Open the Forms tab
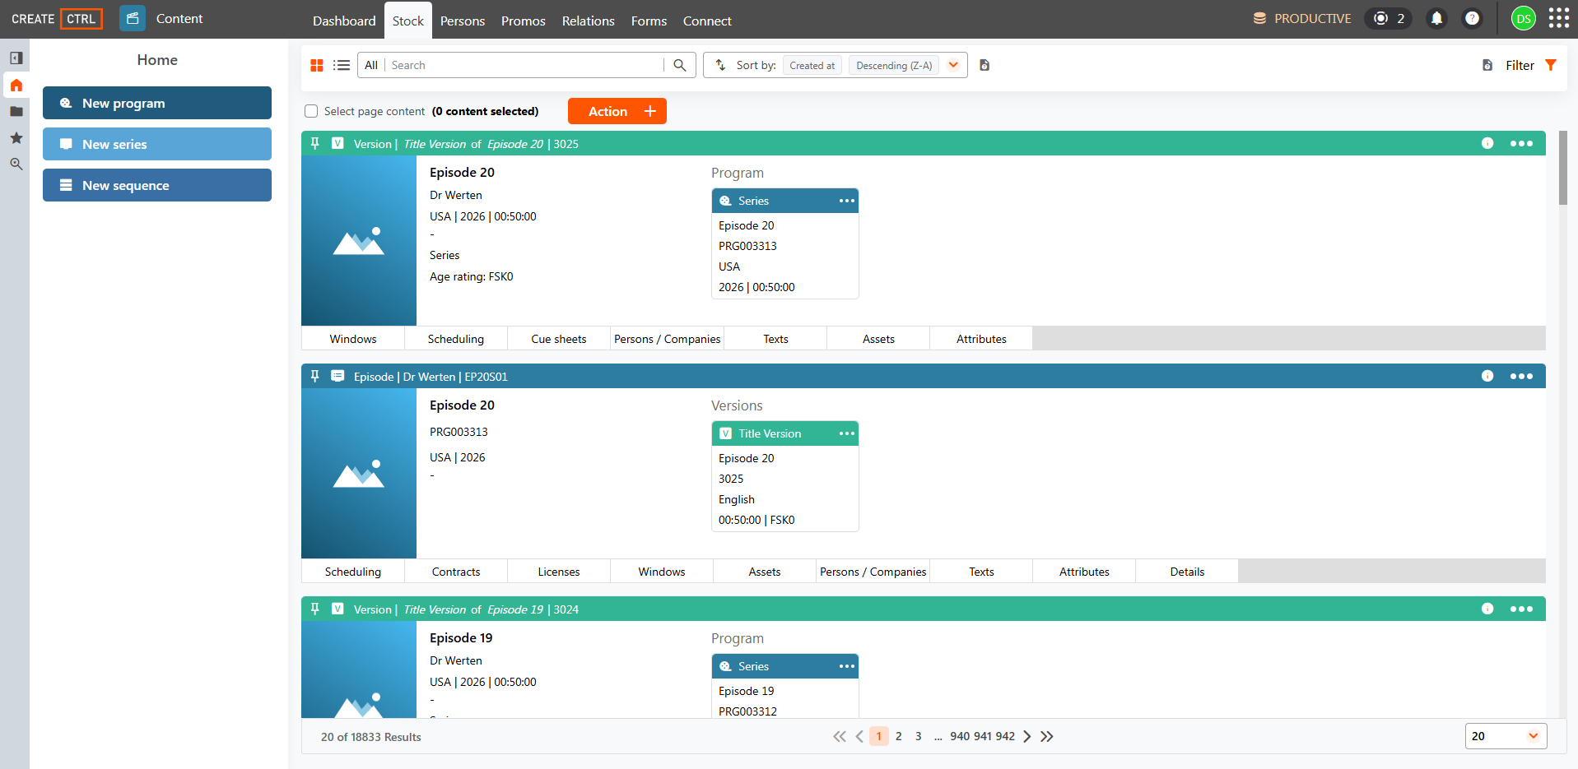1578x769 pixels. 649,21
